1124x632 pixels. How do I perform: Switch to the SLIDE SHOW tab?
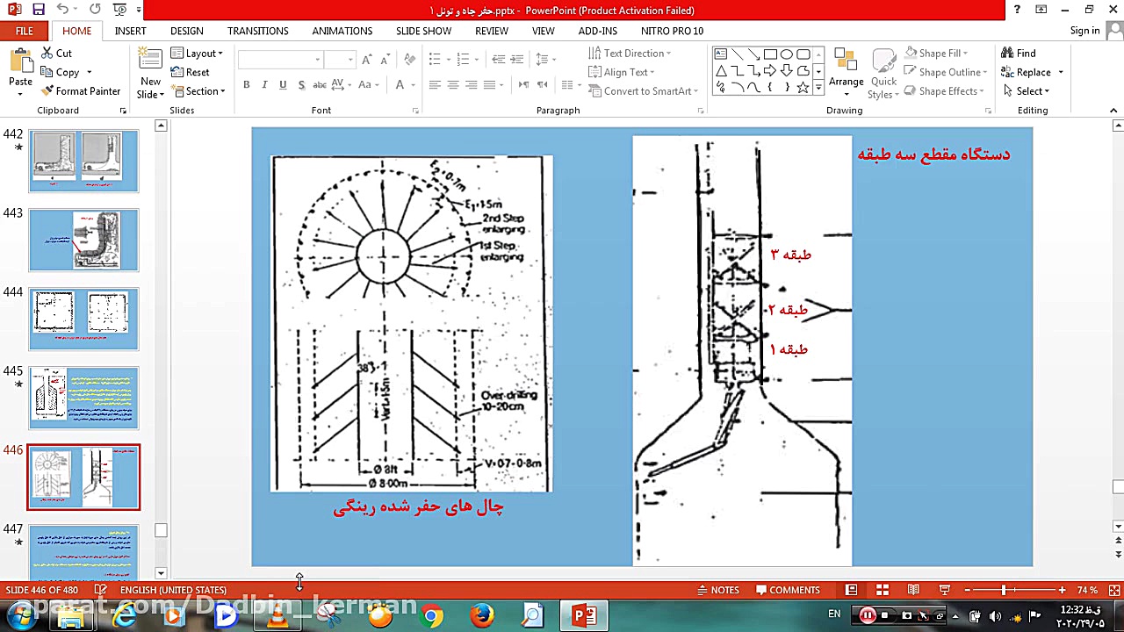423,31
